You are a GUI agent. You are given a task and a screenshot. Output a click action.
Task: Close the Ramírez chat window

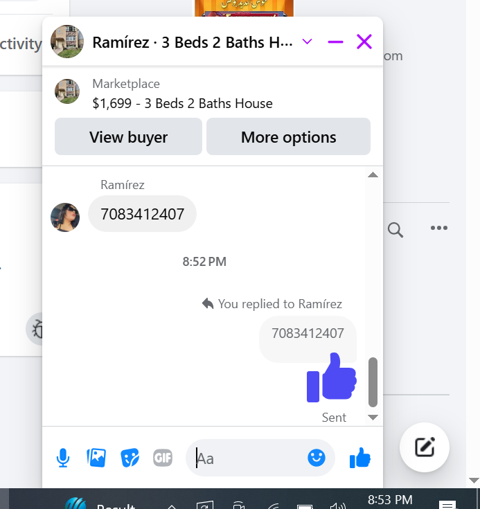(364, 42)
